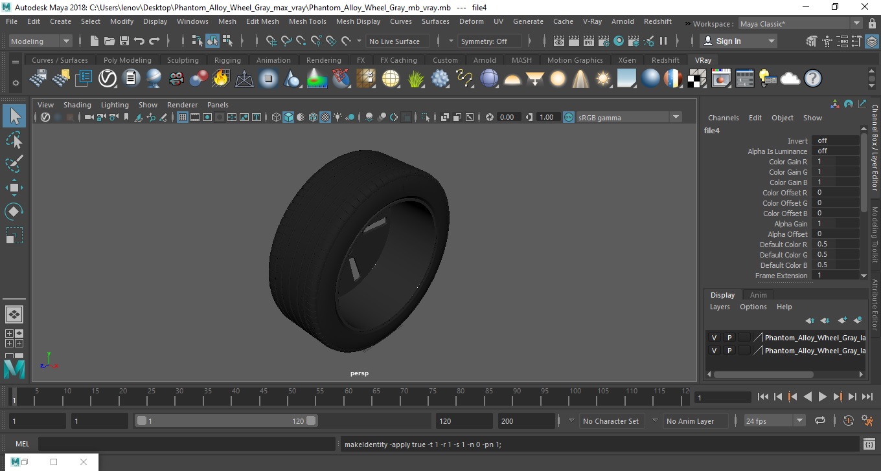Open the shelf gear options menu
The width and height of the screenshot is (881, 471).
click(x=16, y=83)
